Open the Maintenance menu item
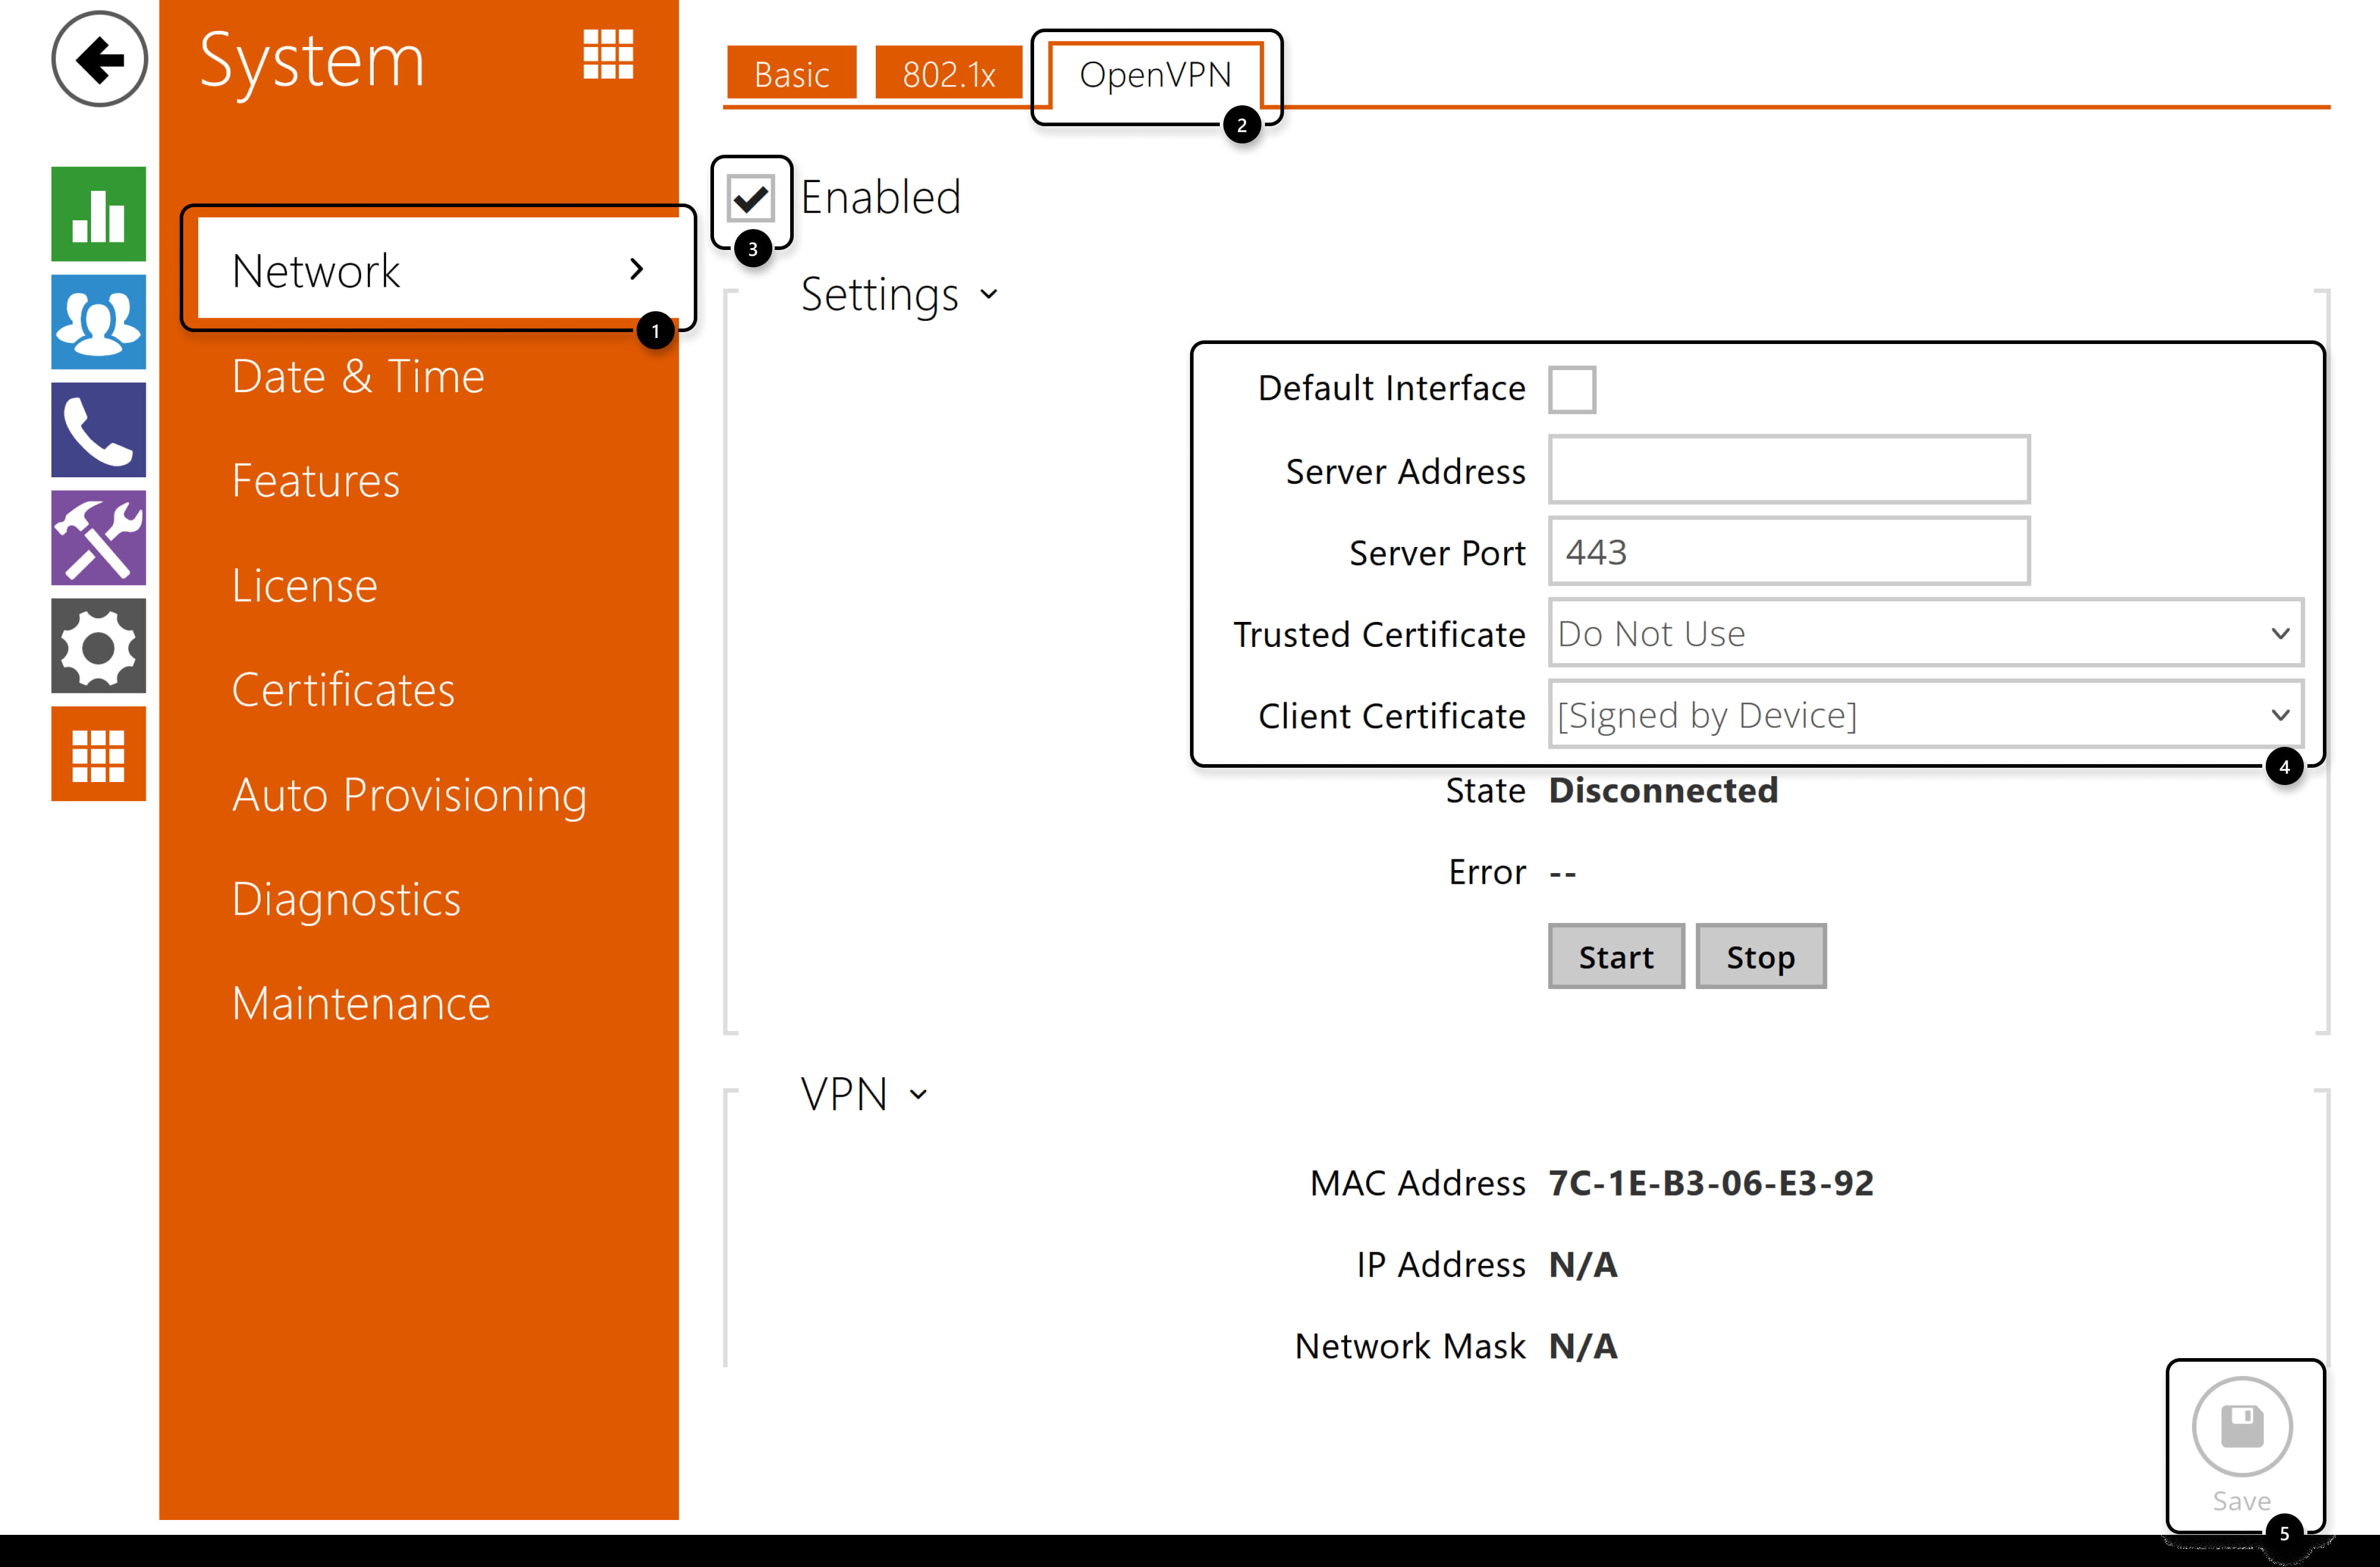 click(361, 1003)
